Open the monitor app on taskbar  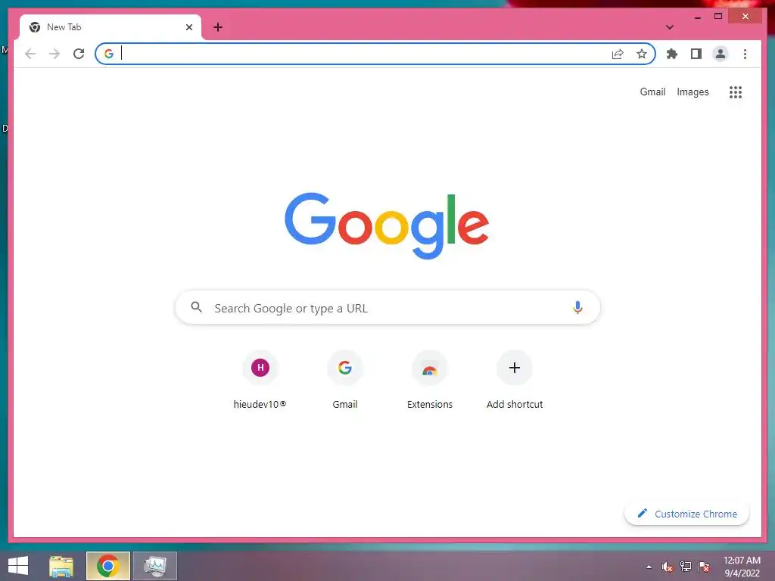(x=155, y=566)
